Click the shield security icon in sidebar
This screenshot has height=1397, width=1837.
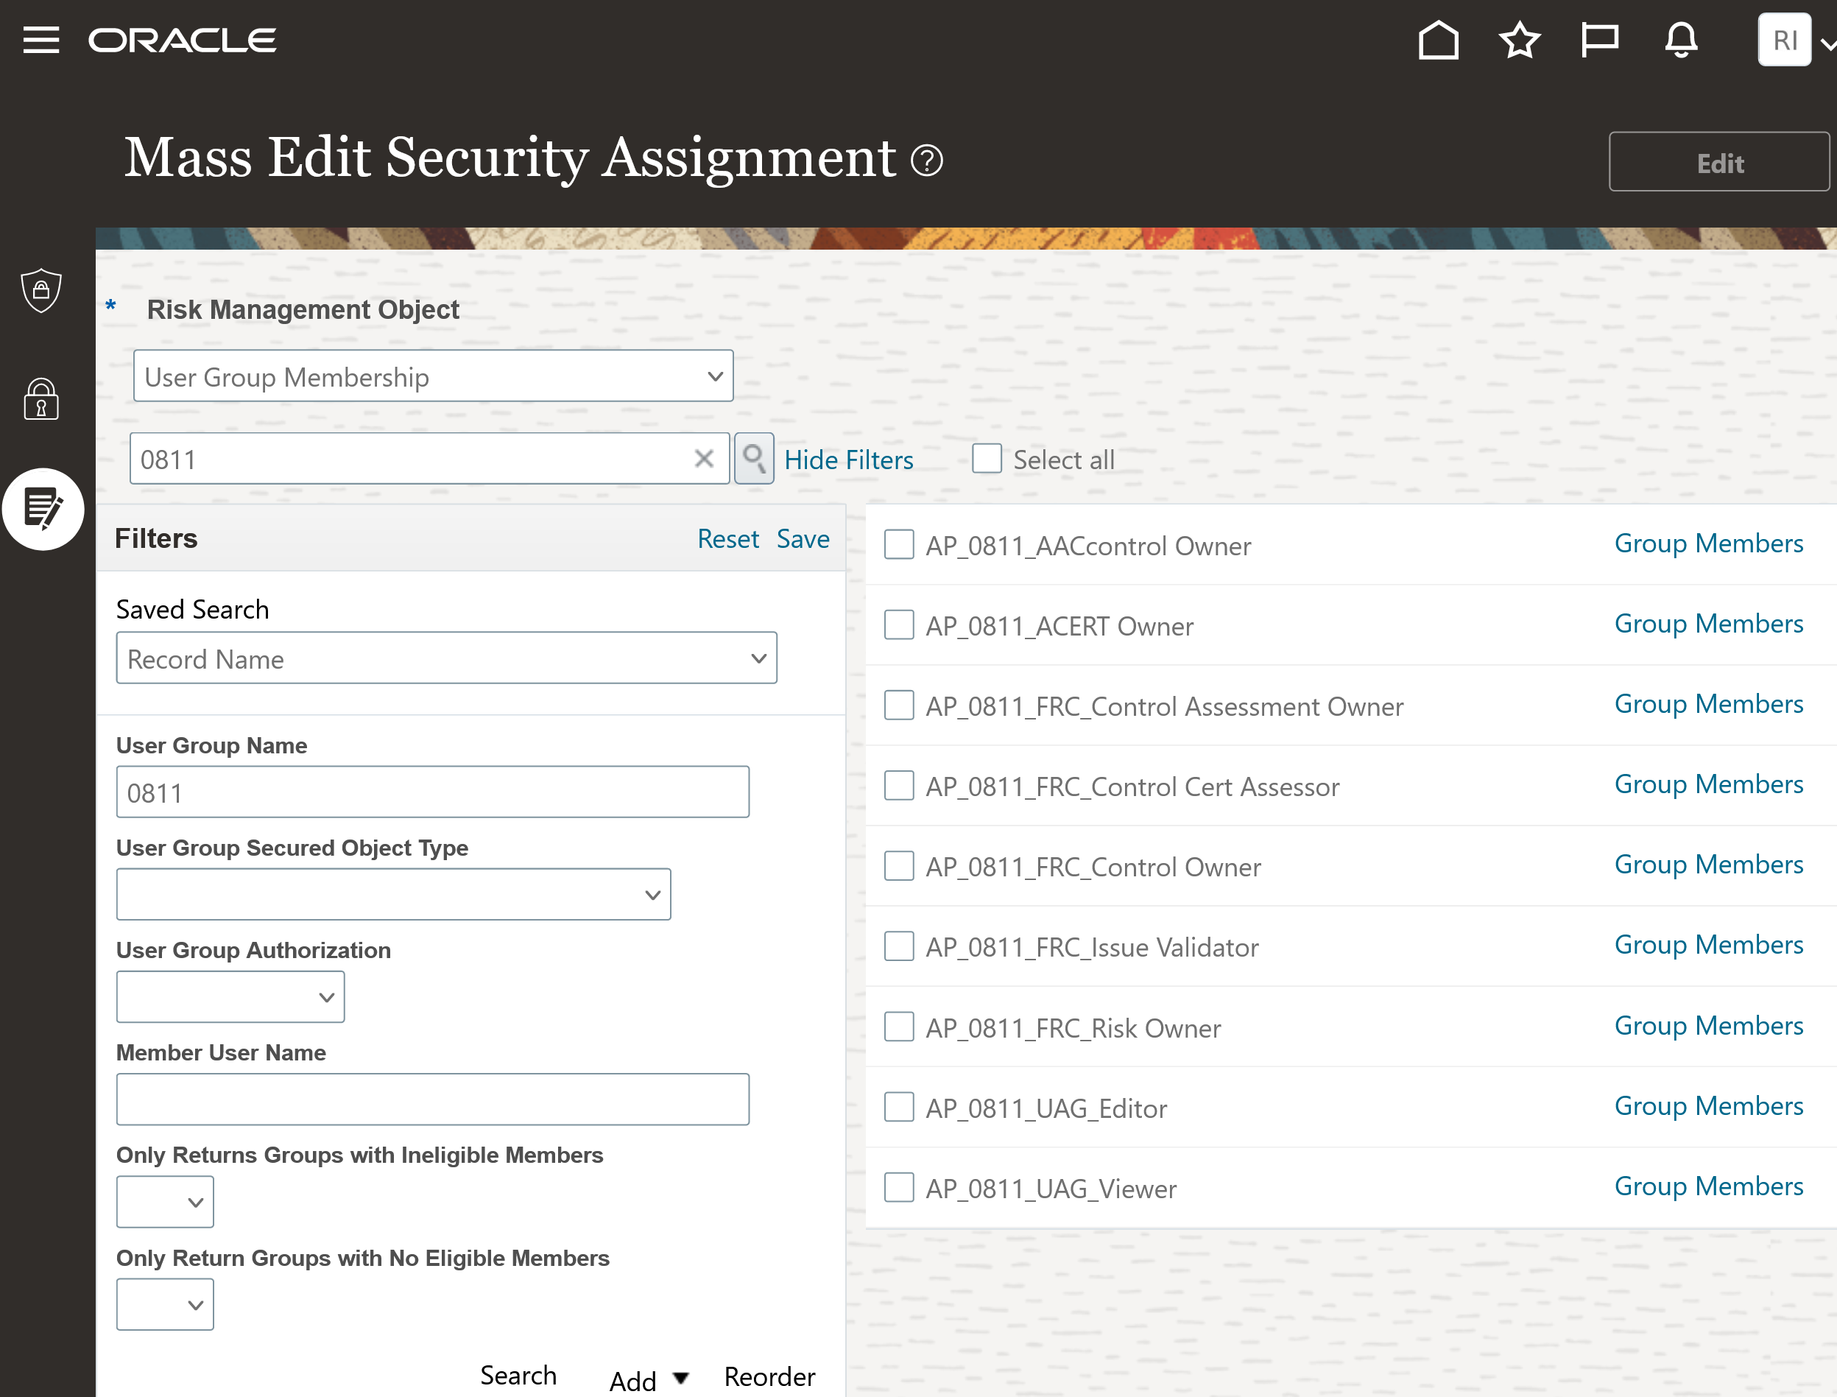pyautogui.click(x=40, y=290)
